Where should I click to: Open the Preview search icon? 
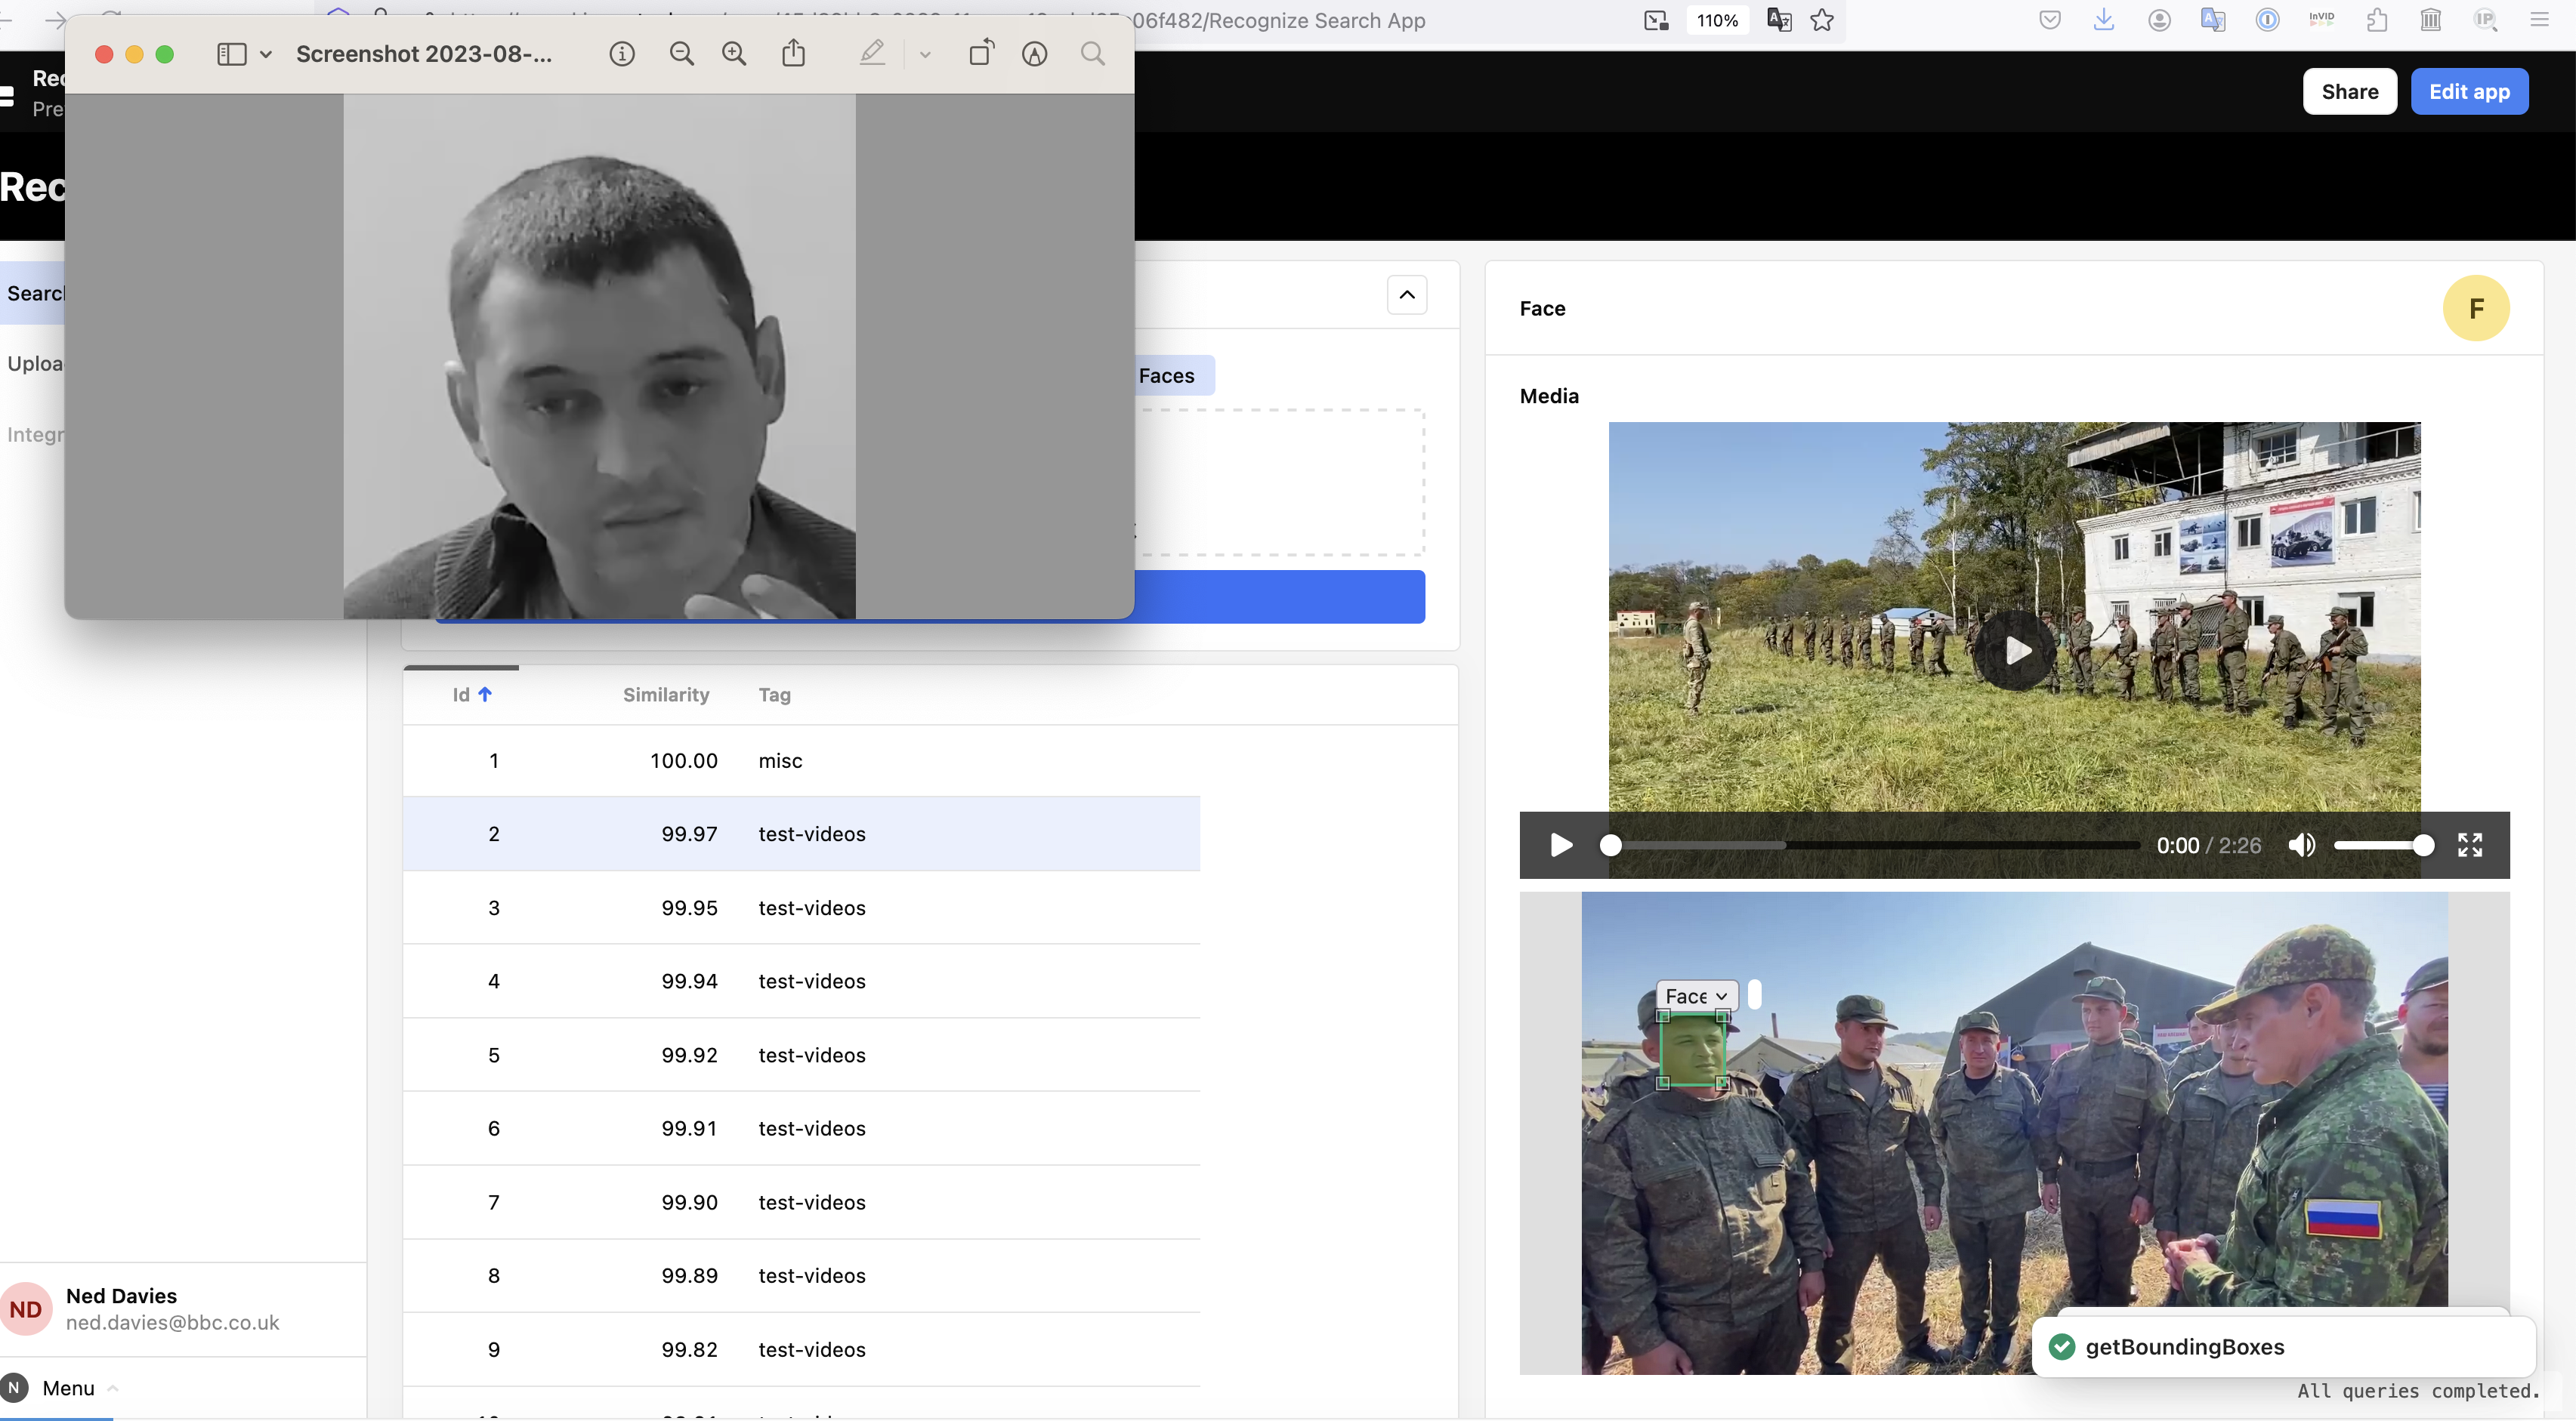pos(1093,54)
